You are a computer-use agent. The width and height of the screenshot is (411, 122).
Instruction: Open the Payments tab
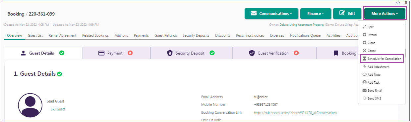pyautogui.click(x=141, y=35)
